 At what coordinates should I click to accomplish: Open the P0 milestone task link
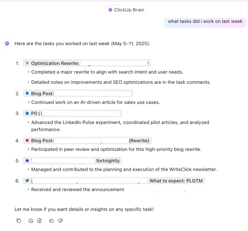click(x=72, y=113)
